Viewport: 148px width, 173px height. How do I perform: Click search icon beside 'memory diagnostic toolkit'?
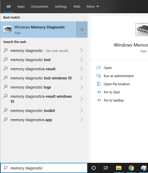click(5, 110)
